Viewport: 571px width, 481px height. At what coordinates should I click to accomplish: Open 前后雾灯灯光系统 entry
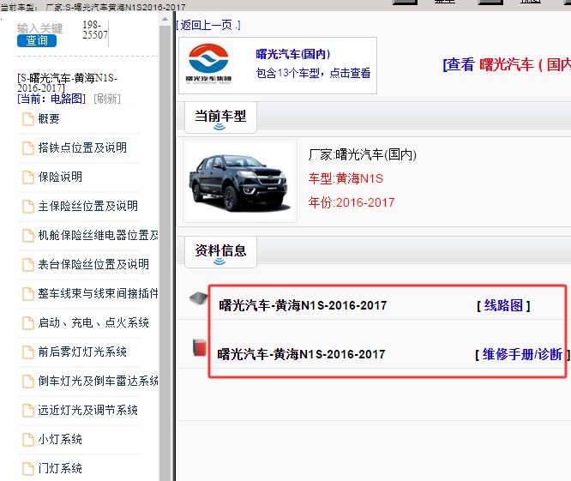82,352
